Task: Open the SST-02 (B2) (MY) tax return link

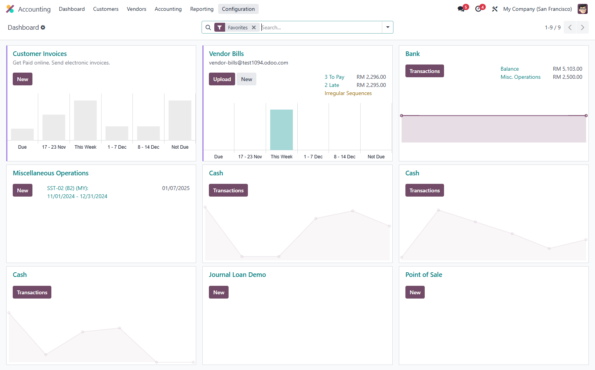Action: 77,192
